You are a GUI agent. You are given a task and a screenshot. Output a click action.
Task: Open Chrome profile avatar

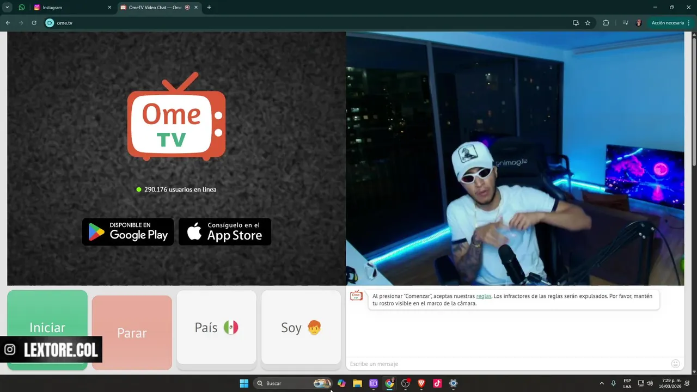(x=639, y=23)
